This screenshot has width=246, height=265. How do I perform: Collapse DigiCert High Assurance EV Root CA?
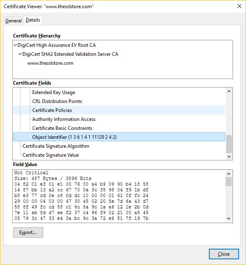16,45
